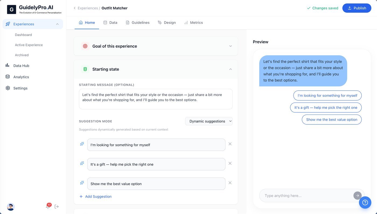This screenshot has height=214, width=377.
Task: Click the Add Suggestion link
Action: tap(95, 197)
